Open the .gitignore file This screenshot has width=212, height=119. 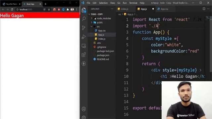click(102, 47)
